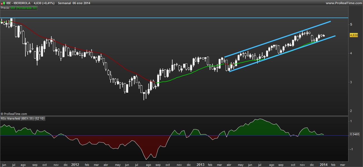Select the Precio indicator label
Viewport: 363px width, 167px height.
pos(5,8)
